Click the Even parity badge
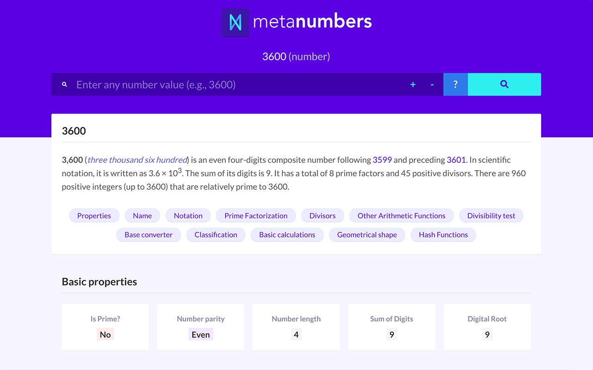 click(x=201, y=334)
